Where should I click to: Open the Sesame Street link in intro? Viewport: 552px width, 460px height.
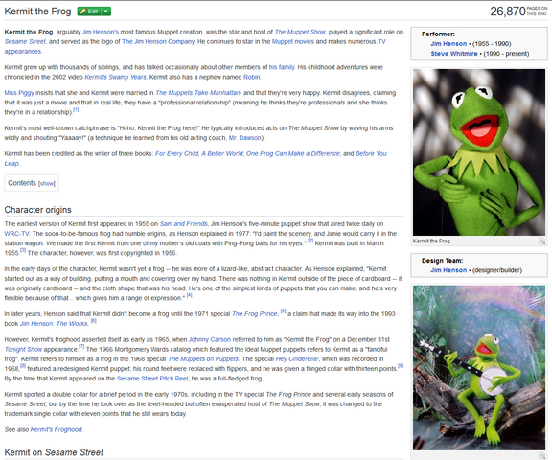[25, 41]
